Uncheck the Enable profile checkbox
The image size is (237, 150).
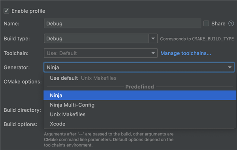coord(6,11)
